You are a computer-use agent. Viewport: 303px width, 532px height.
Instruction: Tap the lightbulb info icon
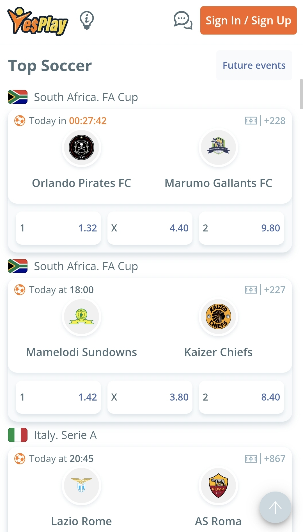(87, 20)
